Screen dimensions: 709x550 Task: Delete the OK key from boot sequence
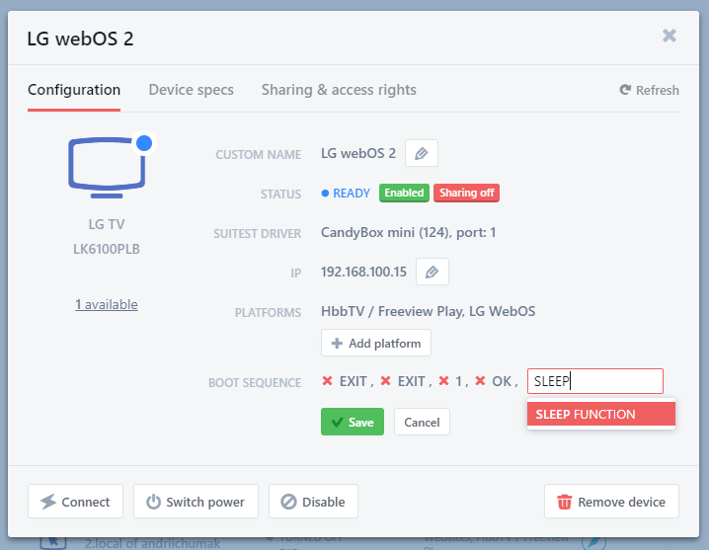pos(480,381)
